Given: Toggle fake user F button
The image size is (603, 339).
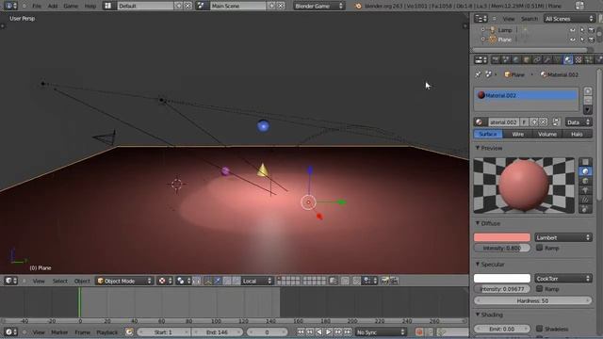Looking at the screenshot, I should pyautogui.click(x=524, y=122).
